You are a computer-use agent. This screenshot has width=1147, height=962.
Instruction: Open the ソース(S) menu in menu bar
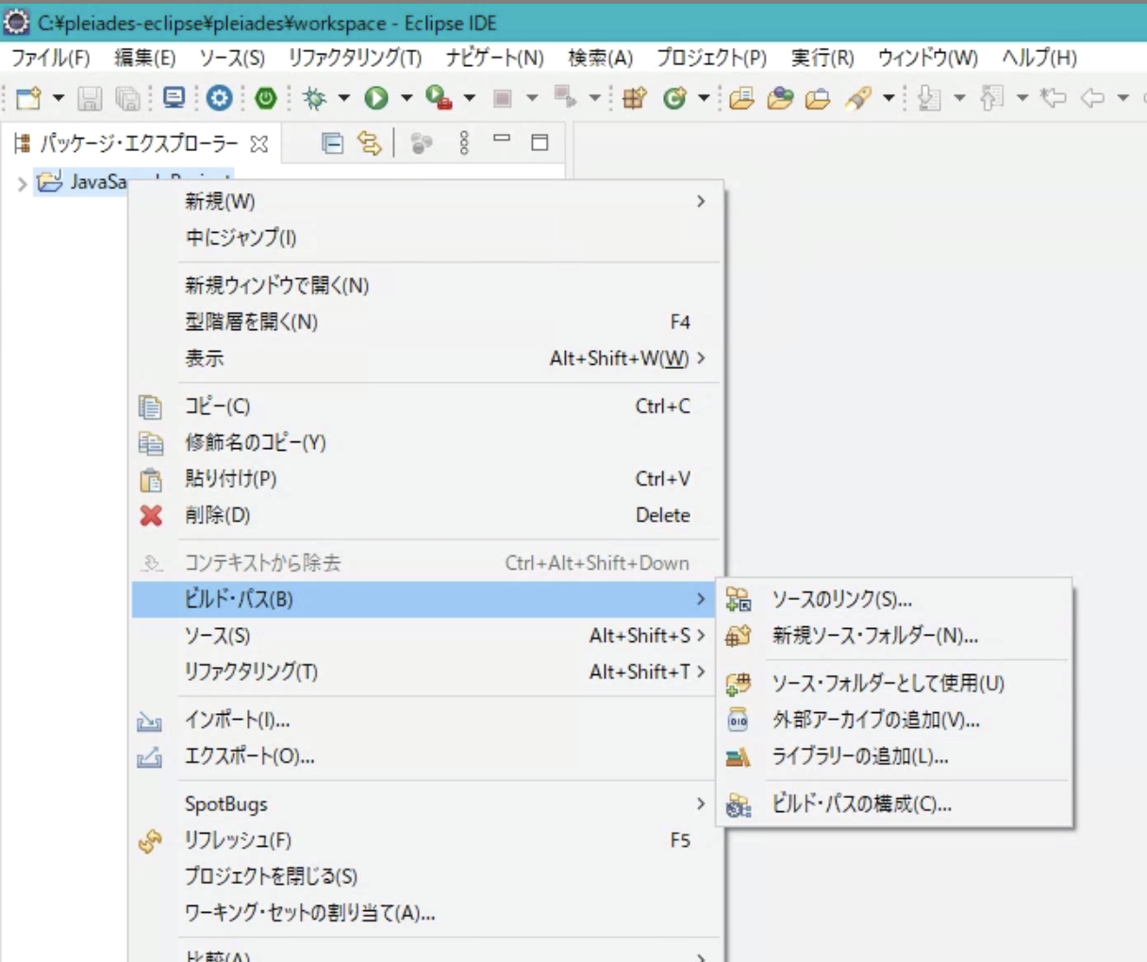(x=232, y=58)
